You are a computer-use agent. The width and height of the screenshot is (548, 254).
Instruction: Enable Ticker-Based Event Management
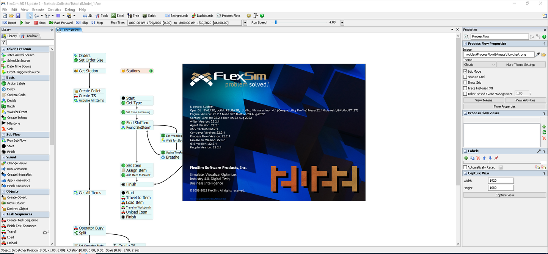coord(465,94)
